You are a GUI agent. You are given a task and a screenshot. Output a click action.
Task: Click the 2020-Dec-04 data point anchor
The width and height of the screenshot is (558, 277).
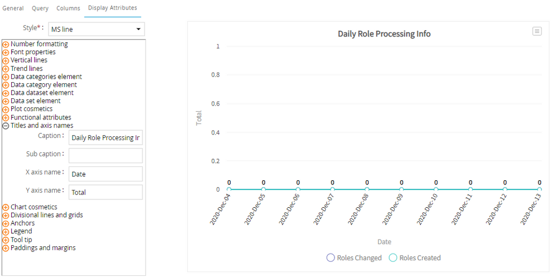pos(228,190)
